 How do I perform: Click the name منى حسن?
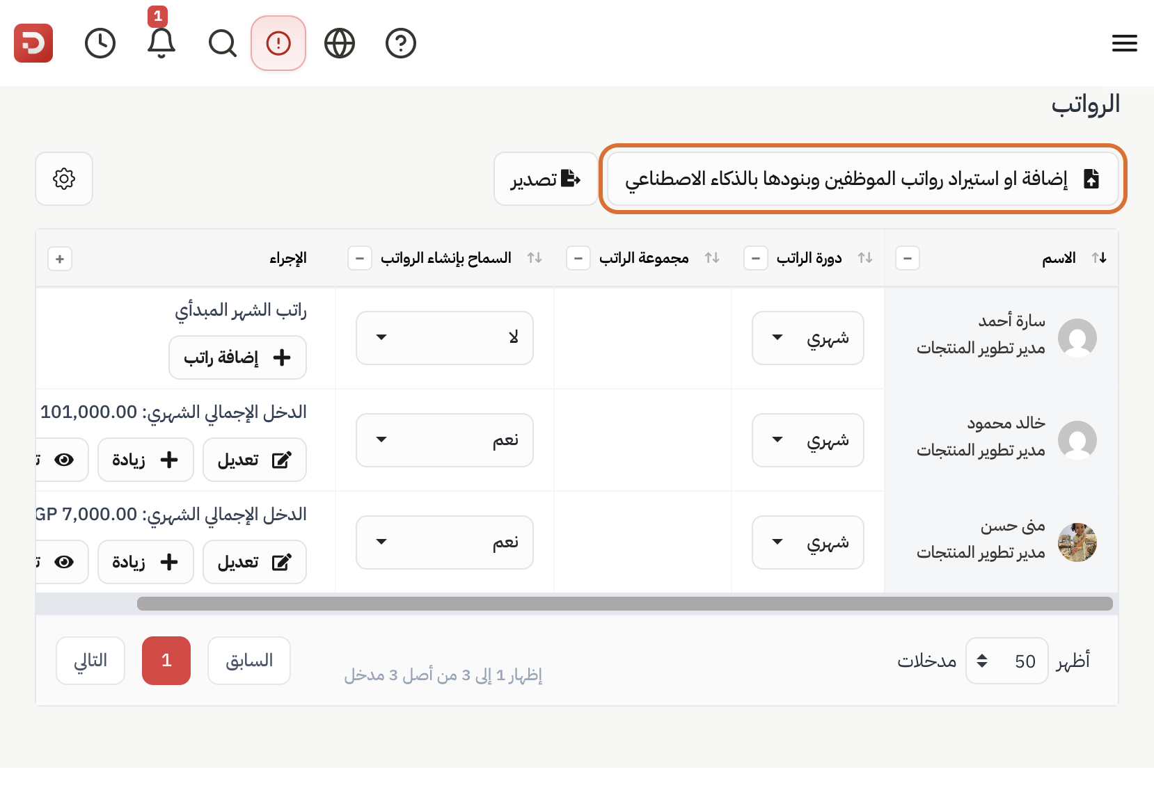pos(1013,525)
